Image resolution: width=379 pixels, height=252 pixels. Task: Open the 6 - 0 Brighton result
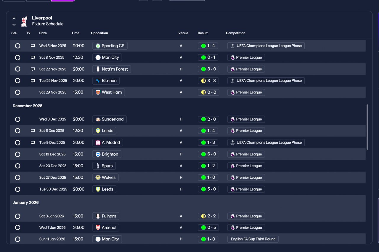(x=208, y=154)
